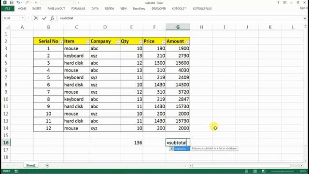Click the cell with amount 15600

(x=178, y=63)
